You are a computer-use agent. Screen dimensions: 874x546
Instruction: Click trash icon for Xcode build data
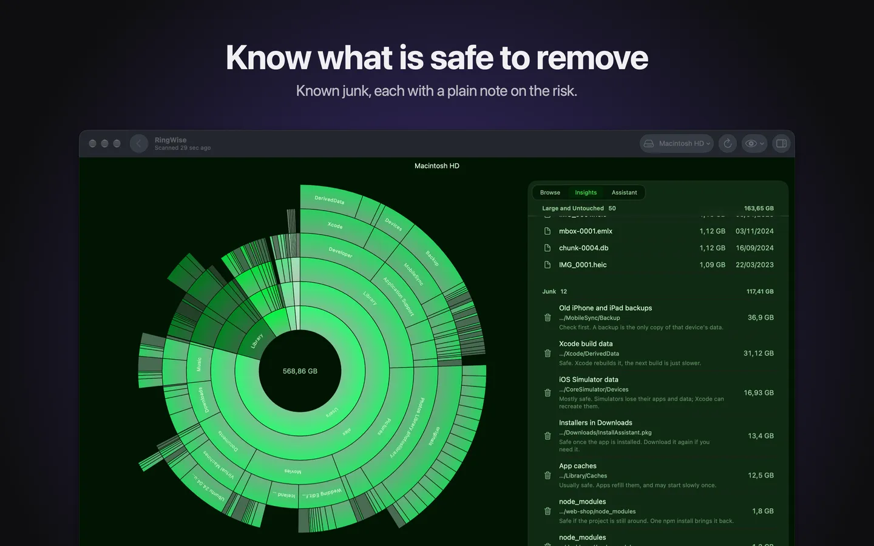(x=547, y=353)
